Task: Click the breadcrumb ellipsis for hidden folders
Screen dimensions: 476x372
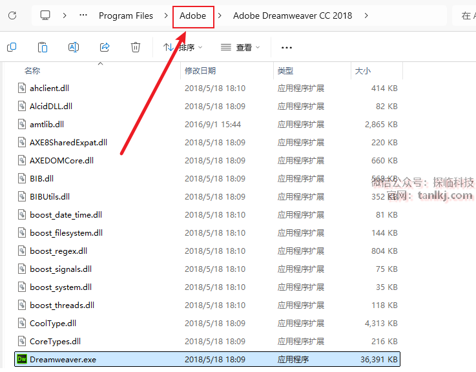Action: pyautogui.click(x=83, y=15)
